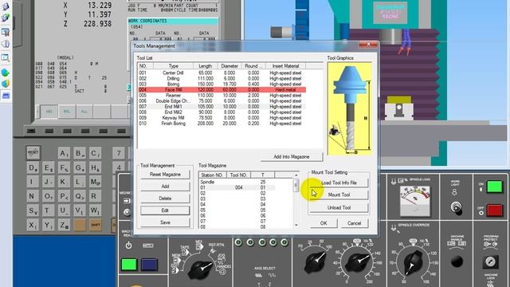Viewport: 510px width, 287px height.
Task: Click the Add button in Tool Management
Action: tap(165, 187)
